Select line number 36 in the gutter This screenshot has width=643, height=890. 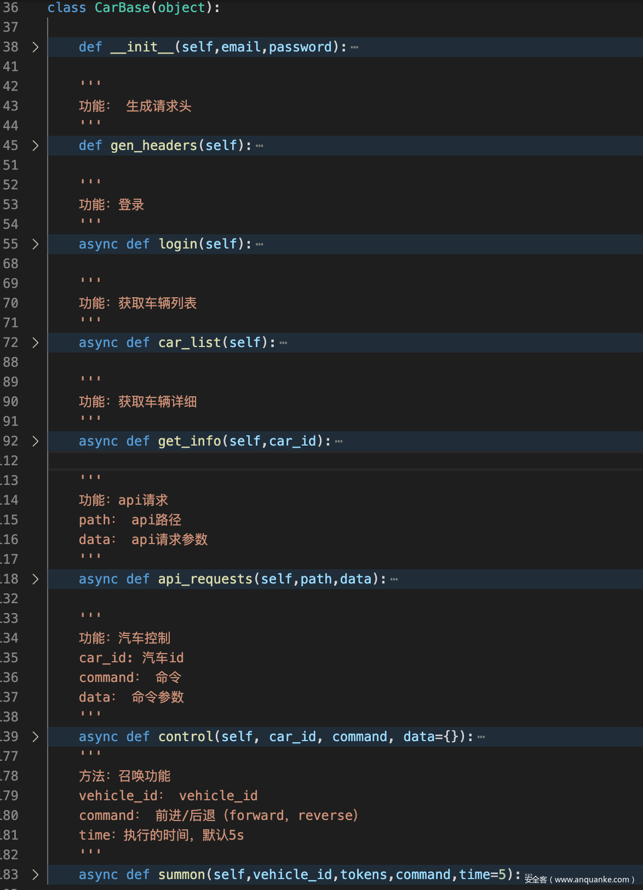click(10, 8)
